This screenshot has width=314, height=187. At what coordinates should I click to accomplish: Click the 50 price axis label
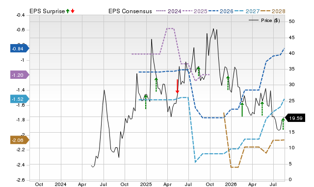tap(291, 22)
